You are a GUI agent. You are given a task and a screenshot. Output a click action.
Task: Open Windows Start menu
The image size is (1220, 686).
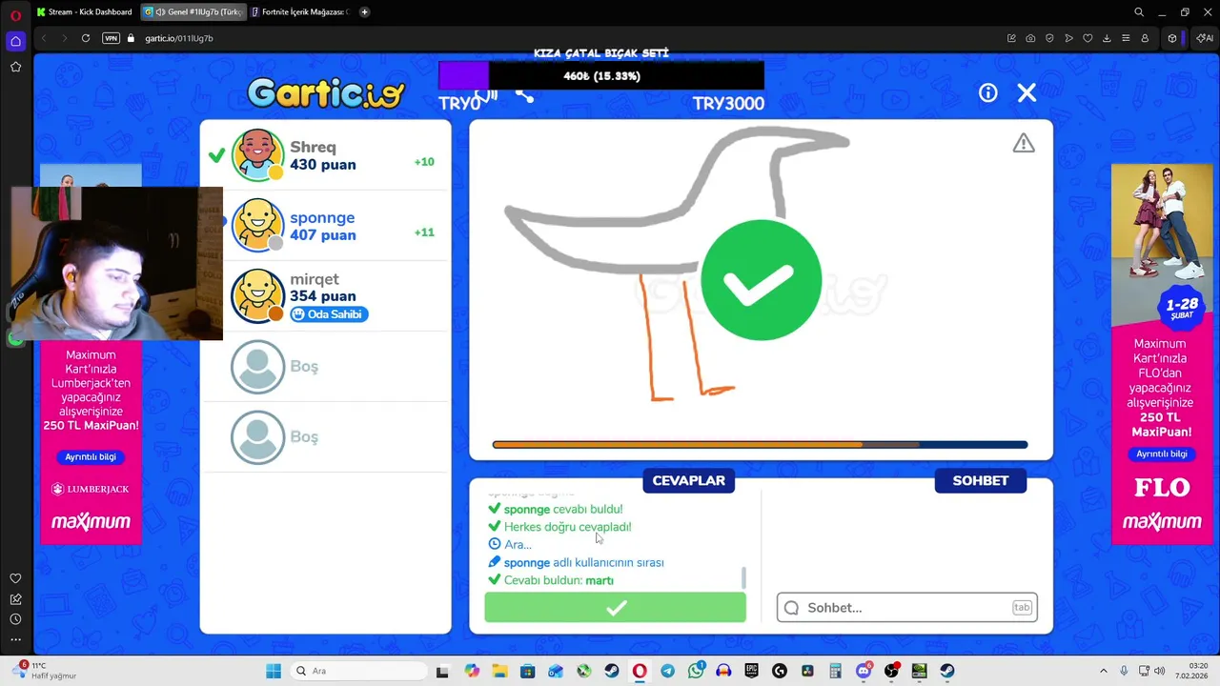click(274, 671)
